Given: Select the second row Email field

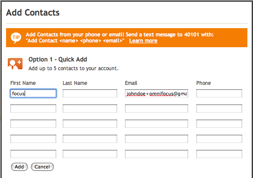Looking at the screenshot, I should pos(157,108).
